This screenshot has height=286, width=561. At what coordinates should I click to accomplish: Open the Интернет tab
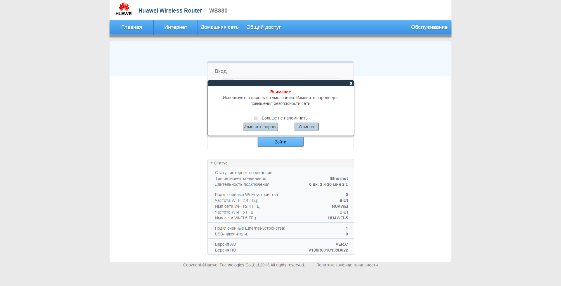pyautogui.click(x=176, y=27)
